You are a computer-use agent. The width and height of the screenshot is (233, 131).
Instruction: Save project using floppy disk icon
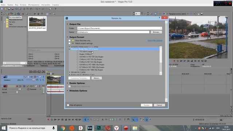pyautogui.click(x=9, y=9)
